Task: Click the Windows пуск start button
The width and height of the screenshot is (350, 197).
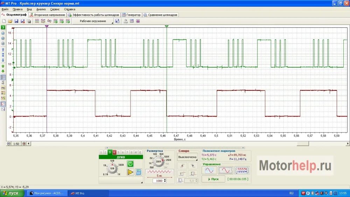Action: tap(12, 193)
